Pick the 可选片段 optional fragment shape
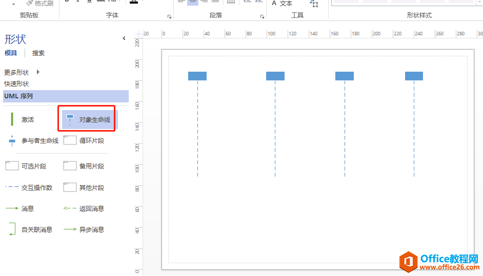Image resolution: width=483 pixels, height=276 pixels. 26,166
